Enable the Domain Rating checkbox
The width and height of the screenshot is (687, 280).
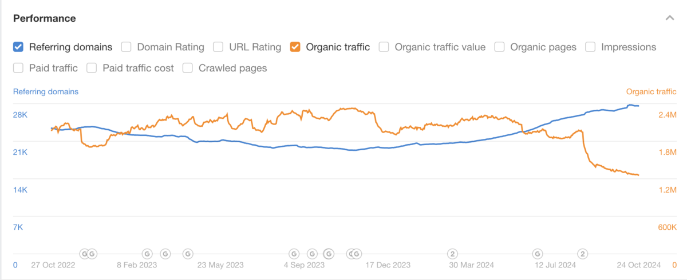click(x=127, y=47)
